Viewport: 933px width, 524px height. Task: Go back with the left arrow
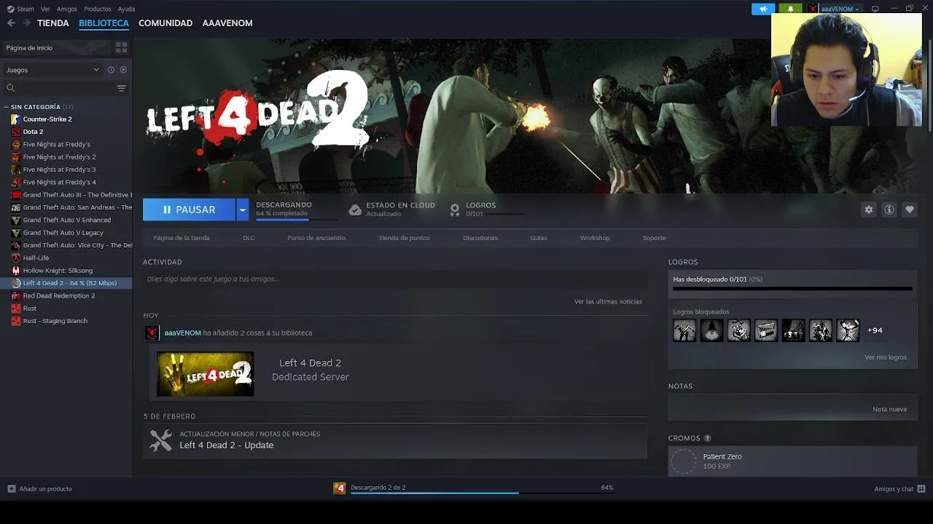[x=11, y=23]
